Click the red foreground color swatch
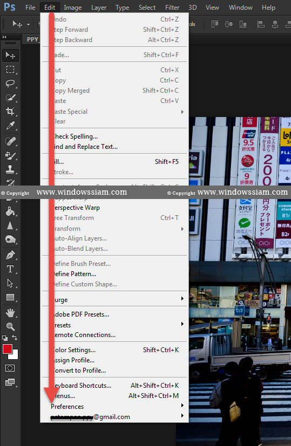291x446 pixels. point(7,348)
